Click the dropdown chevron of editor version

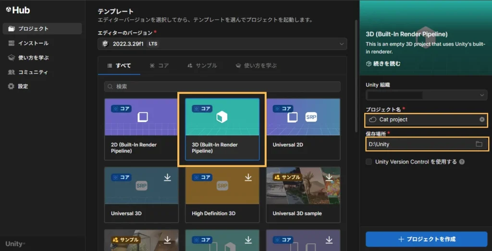(x=342, y=44)
